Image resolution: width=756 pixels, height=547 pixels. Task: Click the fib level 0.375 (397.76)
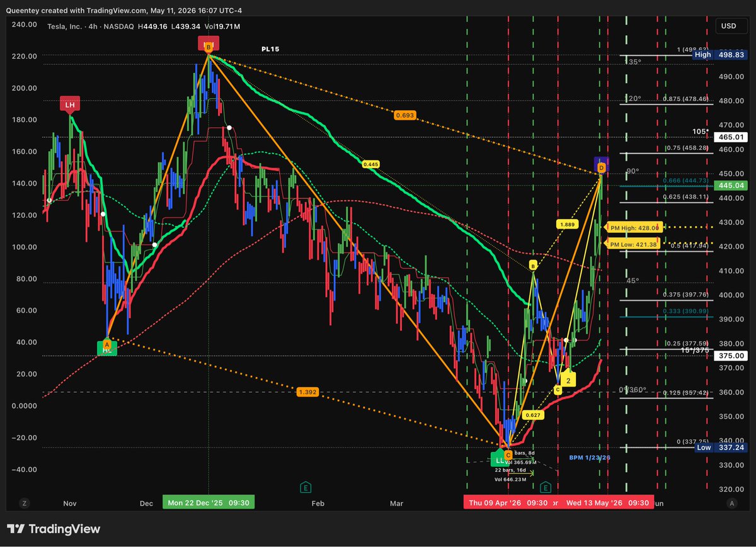687,294
